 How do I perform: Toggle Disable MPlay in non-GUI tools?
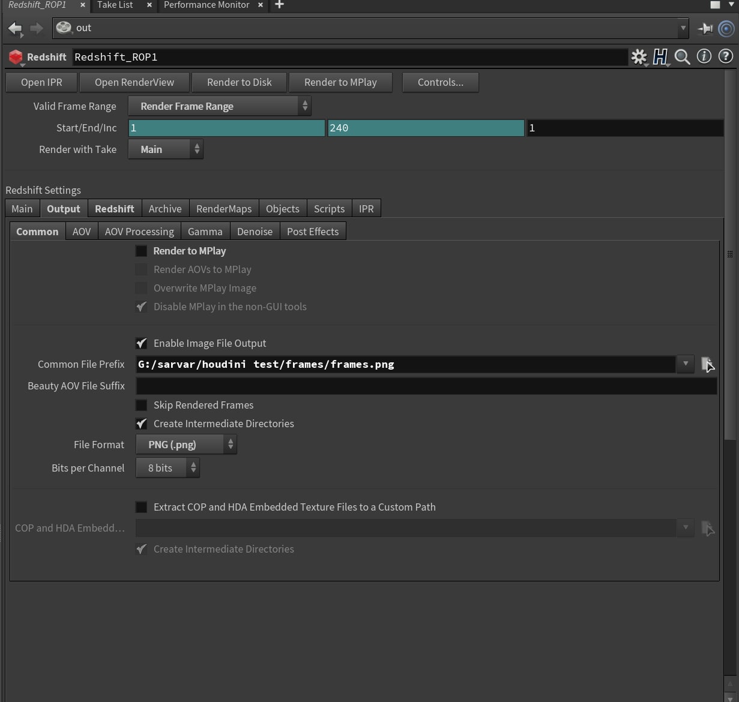[x=141, y=307]
